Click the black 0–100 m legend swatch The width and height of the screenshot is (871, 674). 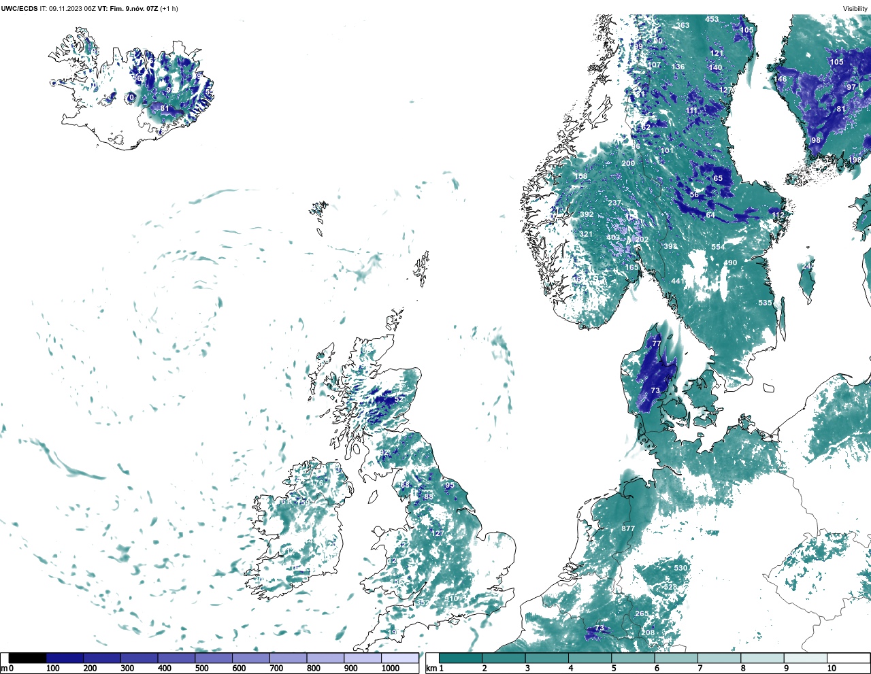(x=28, y=658)
